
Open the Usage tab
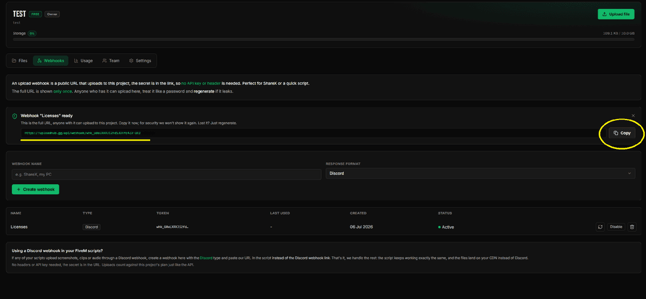(x=83, y=60)
